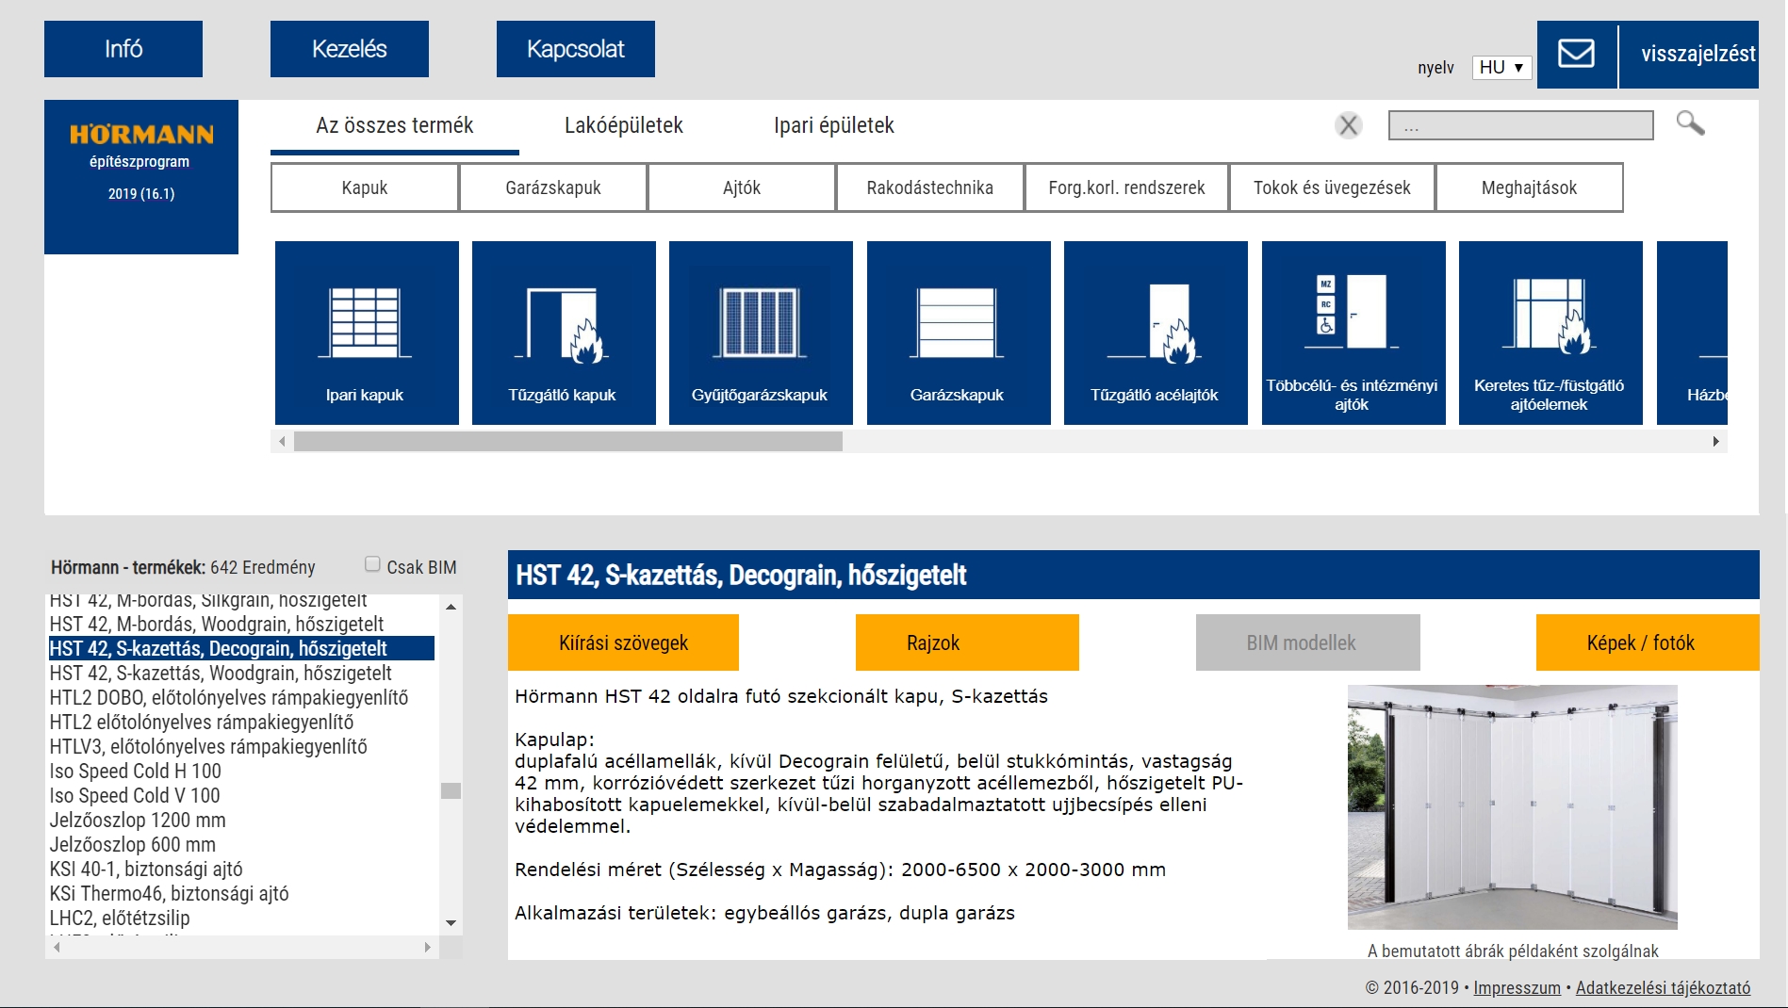
Task: Switch to Az összes termék tab
Action: pos(394,125)
